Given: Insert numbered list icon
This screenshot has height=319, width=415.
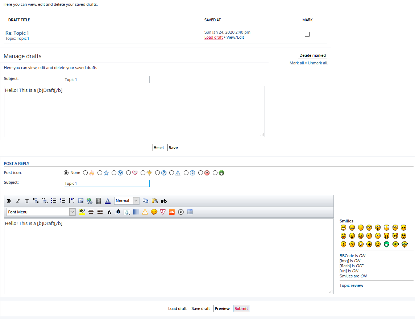Looking at the screenshot, I should 63,201.
